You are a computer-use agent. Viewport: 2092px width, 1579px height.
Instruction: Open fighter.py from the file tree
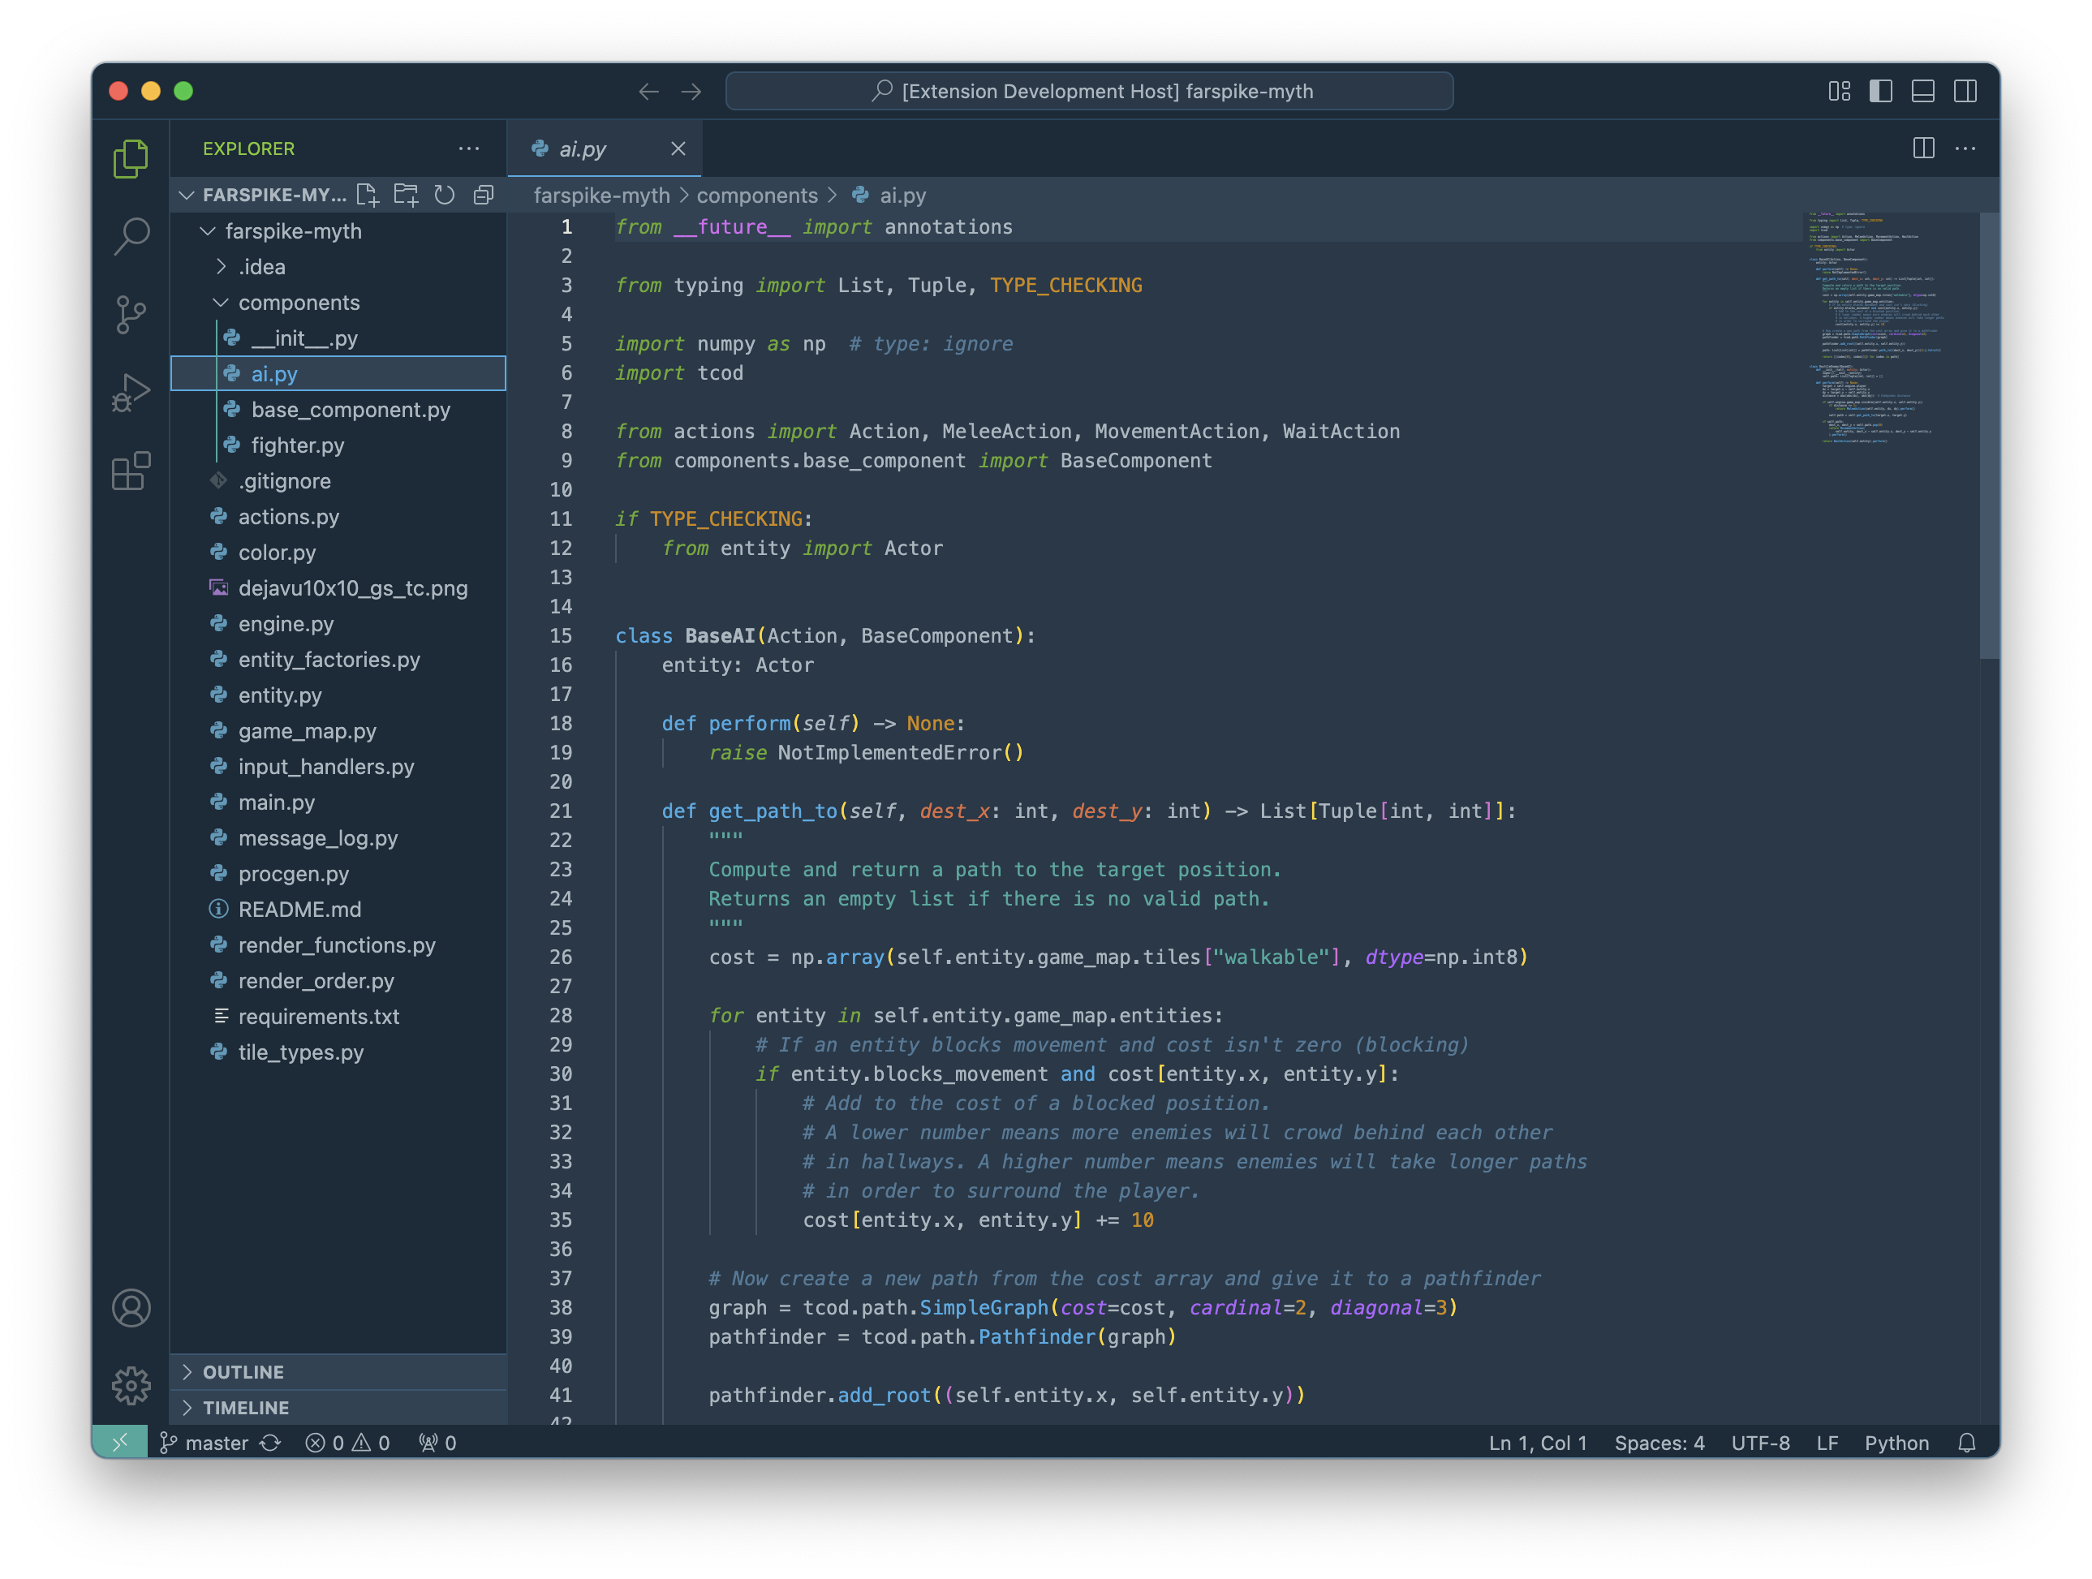click(x=297, y=445)
